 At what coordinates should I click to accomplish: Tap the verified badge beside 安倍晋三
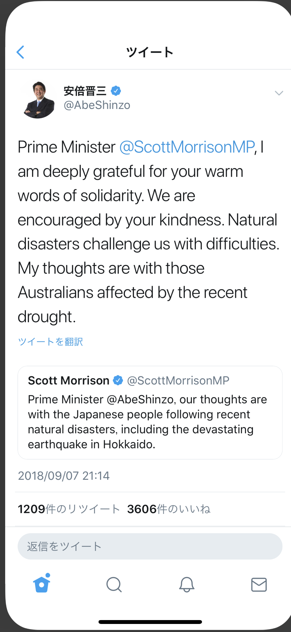(116, 91)
